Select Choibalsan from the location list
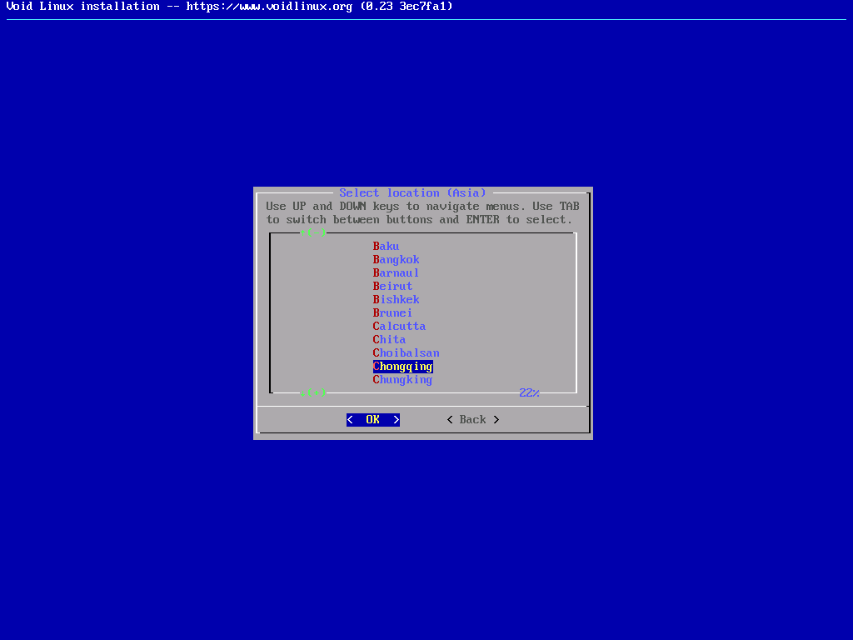This screenshot has height=640, width=853. click(406, 352)
